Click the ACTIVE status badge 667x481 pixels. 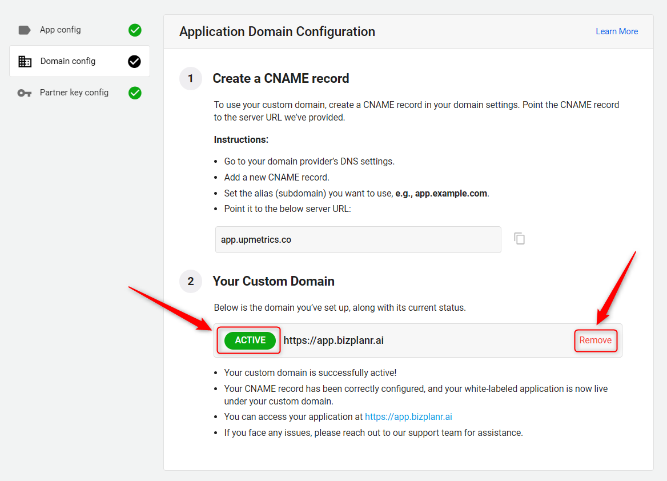click(x=250, y=340)
